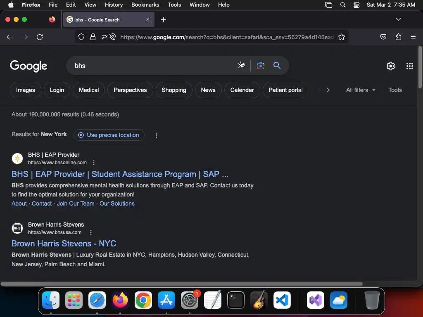
Task: Open System Settings from the Dock
Action: [189, 300]
